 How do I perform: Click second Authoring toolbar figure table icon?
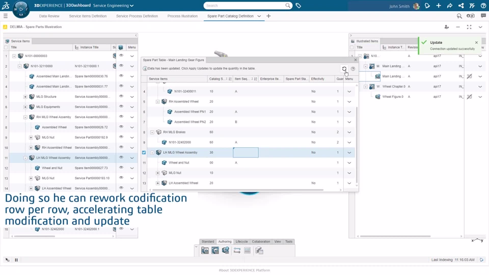click(215, 251)
